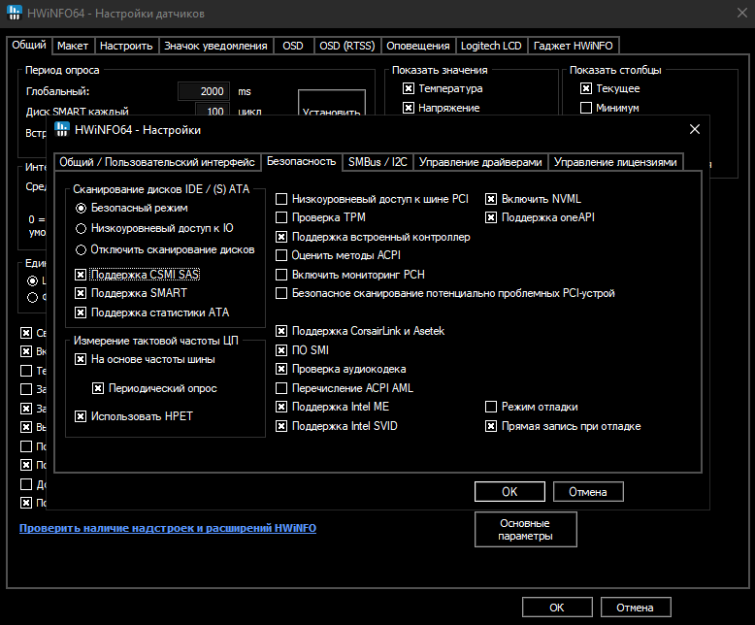The image size is (755, 625).
Task: Toggle Поддержка oneAPI checkbox
Action: tap(491, 217)
